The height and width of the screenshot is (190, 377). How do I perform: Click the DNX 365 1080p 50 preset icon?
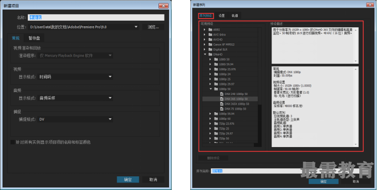click(x=222, y=99)
